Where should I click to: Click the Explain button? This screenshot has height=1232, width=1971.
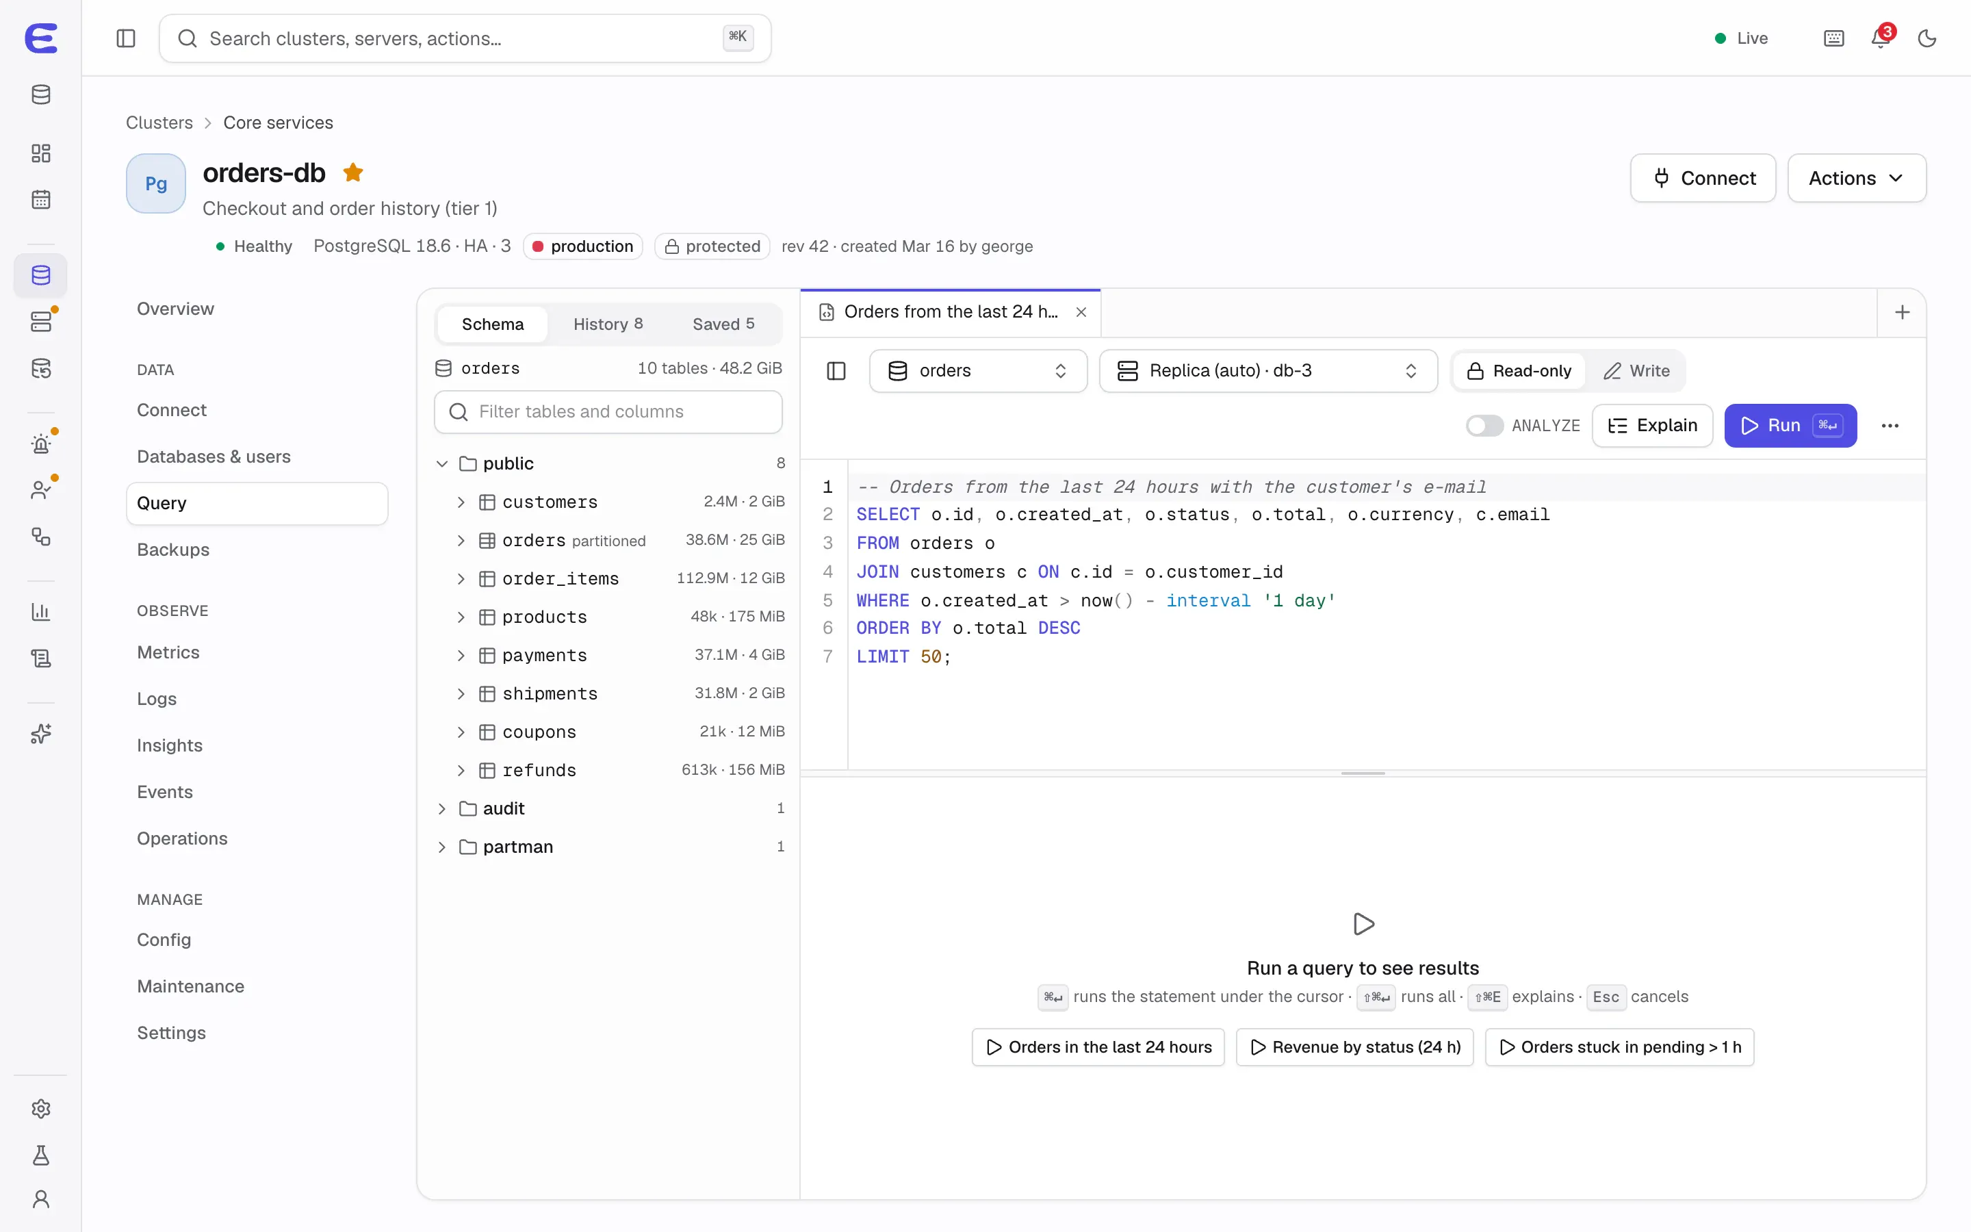[x=1653, y=425]
